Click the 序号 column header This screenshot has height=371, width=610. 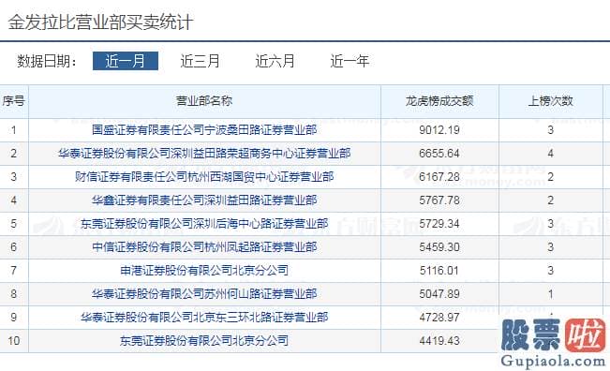pos(14,101)
